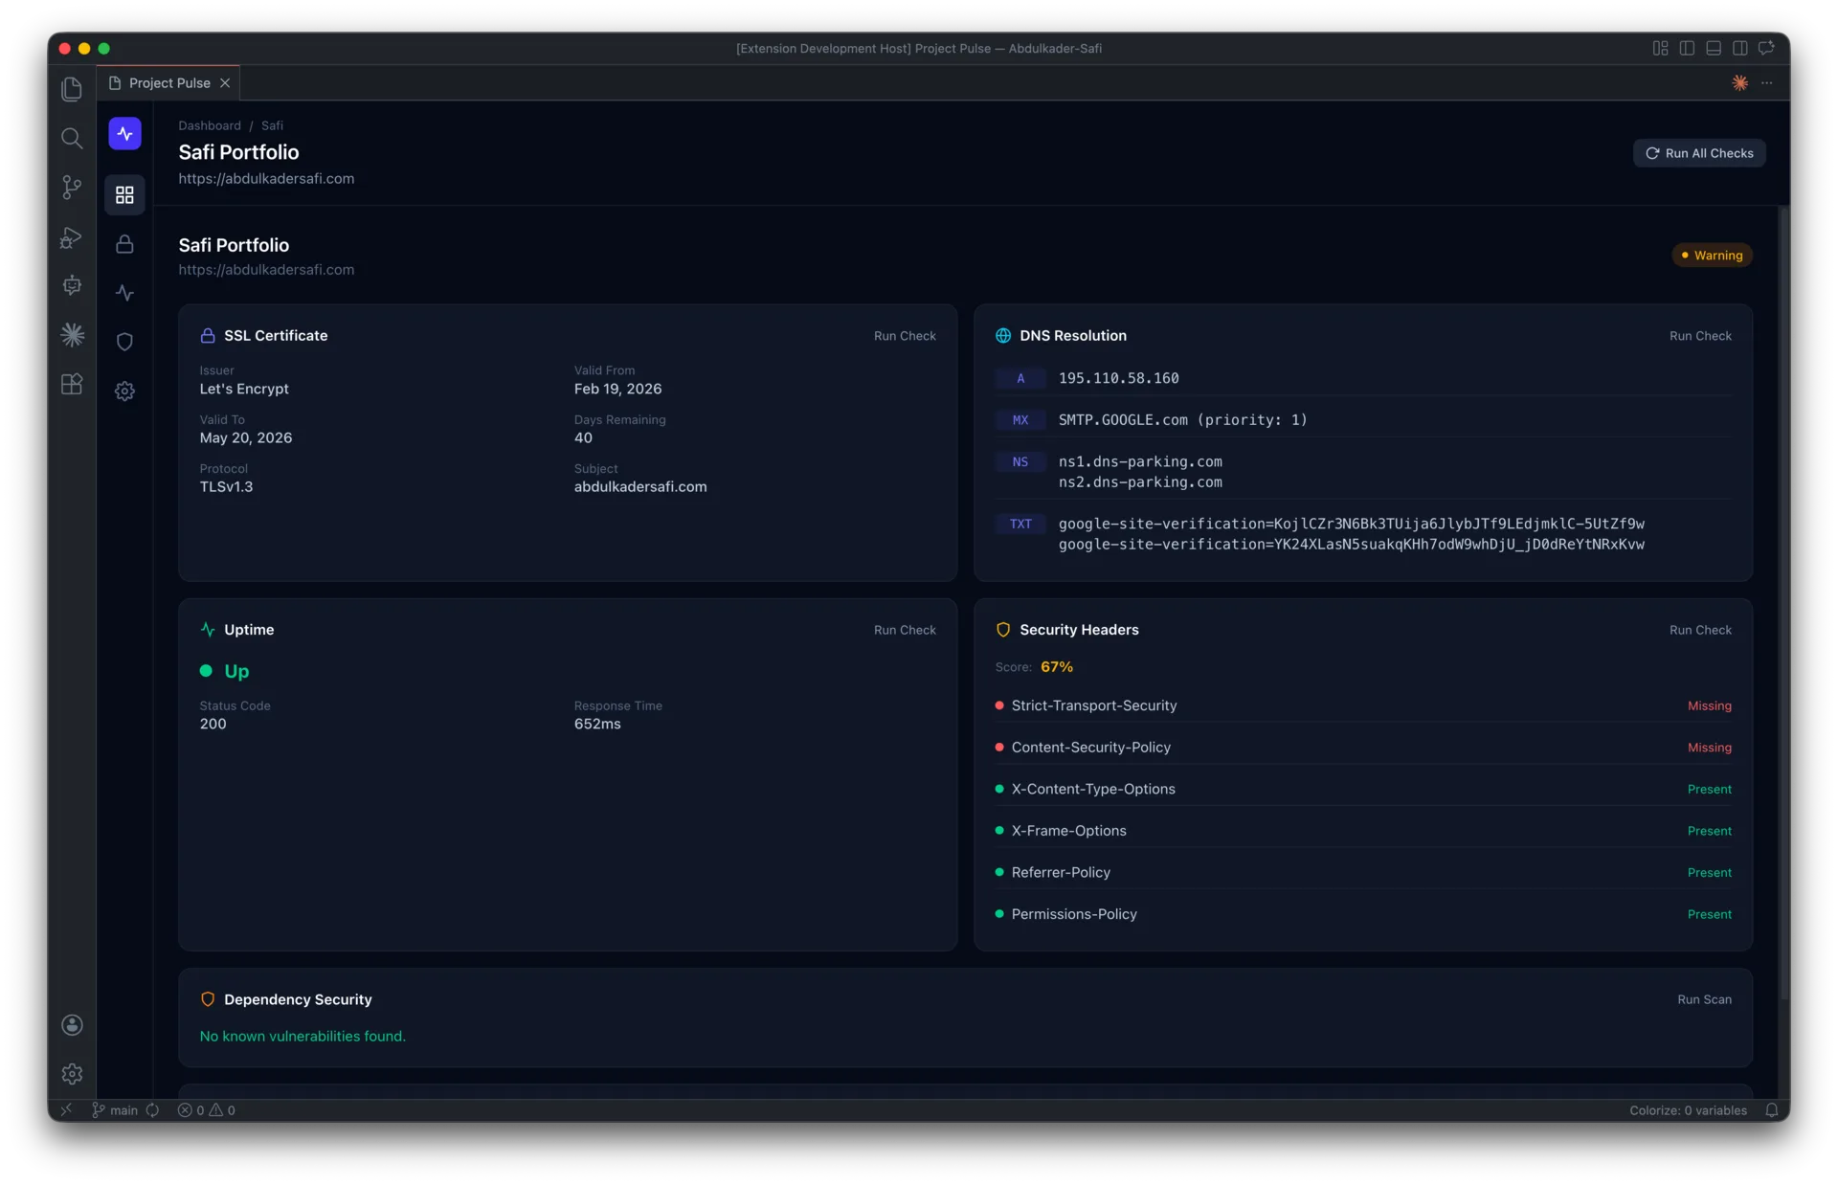Click the Dependency Security shield icon
The width and height of the screenshot is (1838, 1185).
pos(208,999)
